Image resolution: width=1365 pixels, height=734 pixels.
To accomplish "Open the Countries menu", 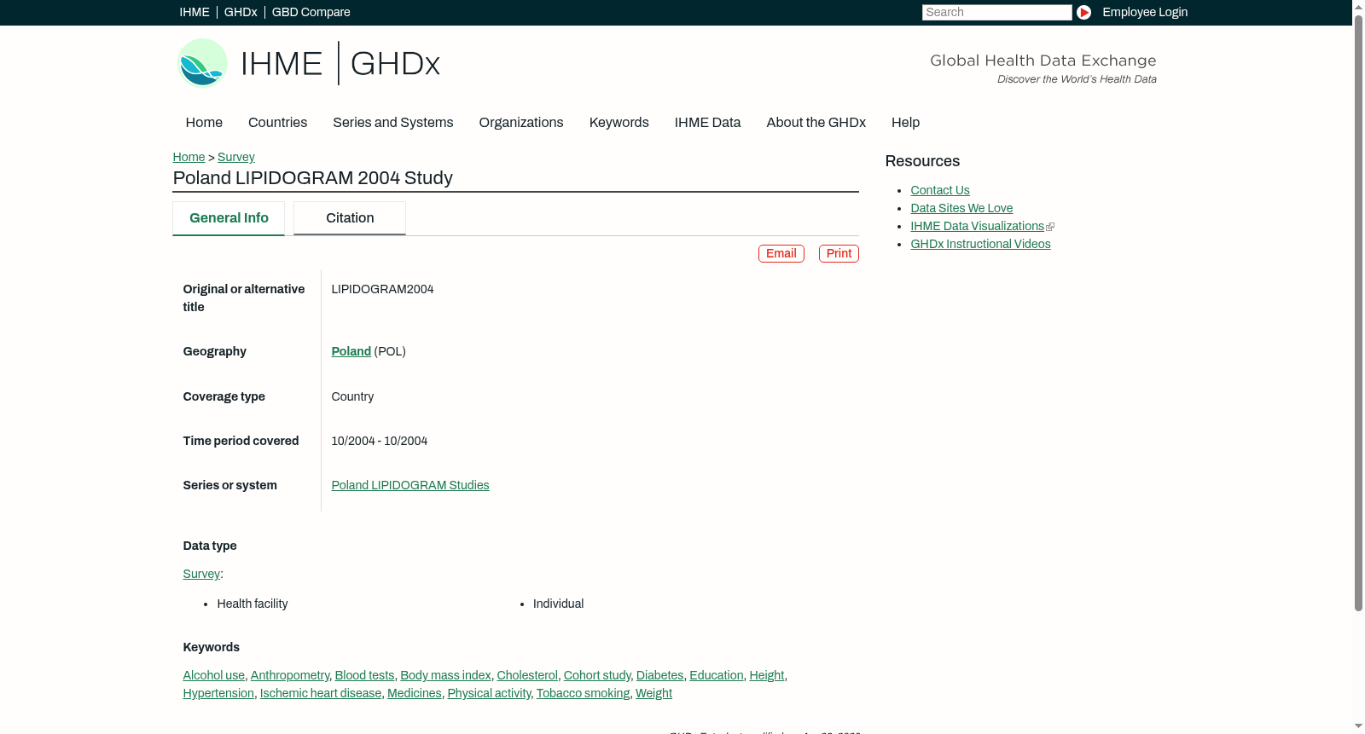I will pyautogui.click(x=277, y=123).
